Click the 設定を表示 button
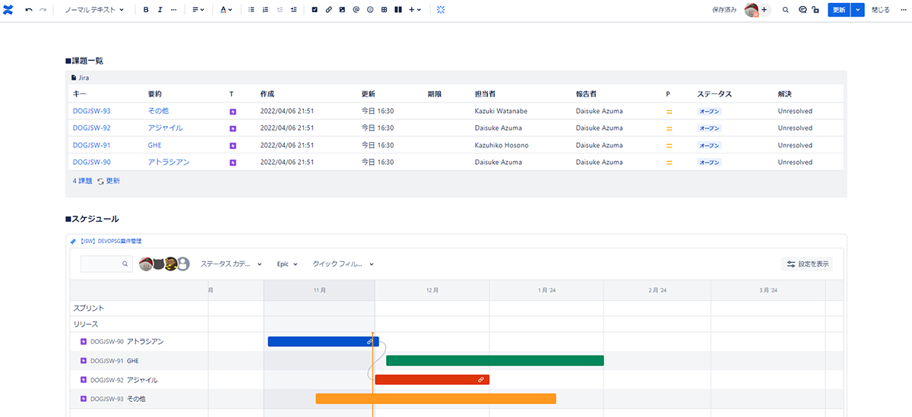This screenshot has width=912, height=417. click(x=807, y=264)
